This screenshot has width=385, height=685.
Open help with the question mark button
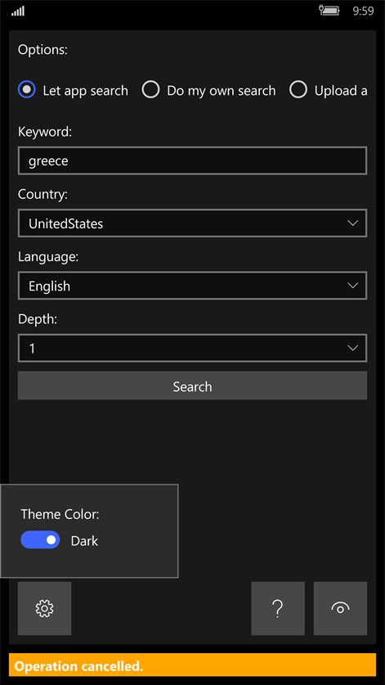click(278, 608)
